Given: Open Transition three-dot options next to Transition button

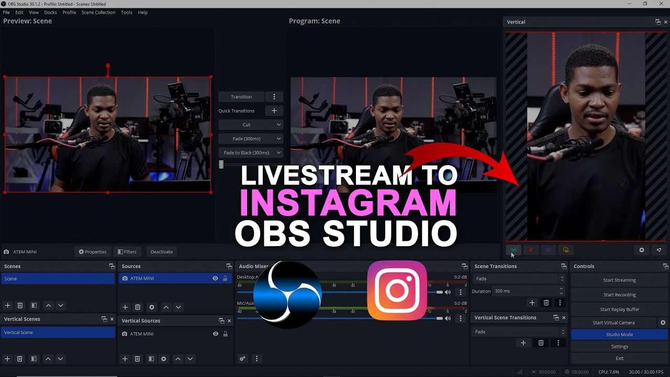Looking at the screenshot, I should tap(274, 97).
